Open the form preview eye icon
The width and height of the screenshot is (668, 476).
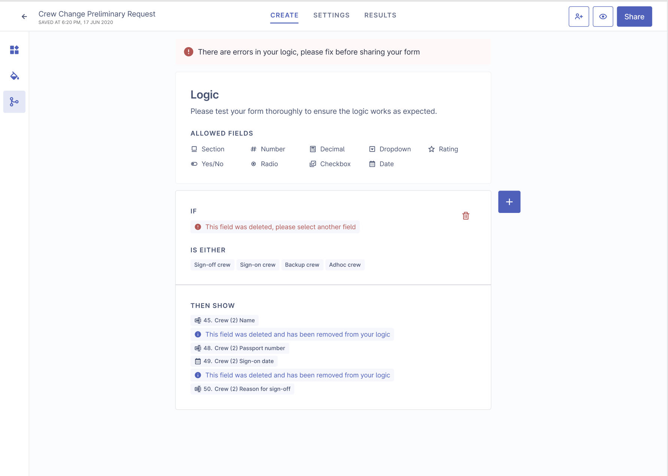pyautogui.click(x=603, y=16)
